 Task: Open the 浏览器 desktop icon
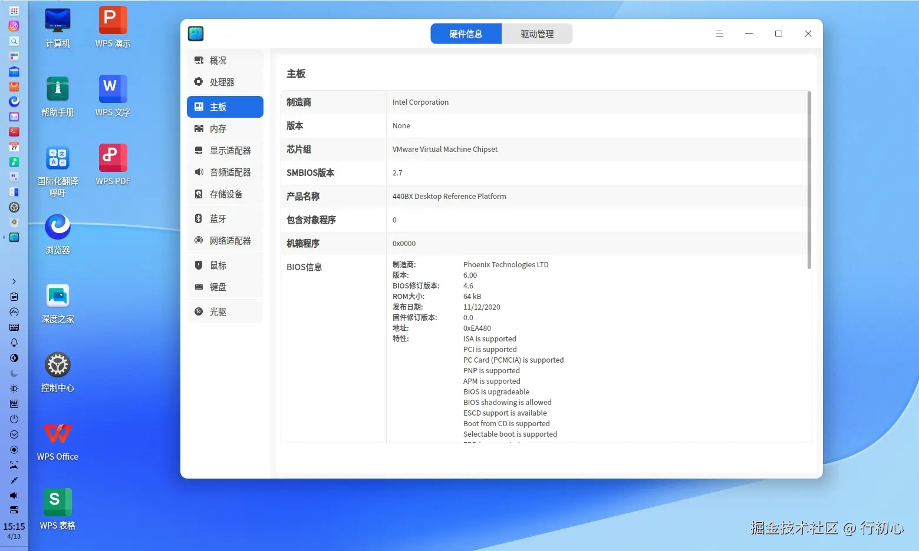(58, 235)
